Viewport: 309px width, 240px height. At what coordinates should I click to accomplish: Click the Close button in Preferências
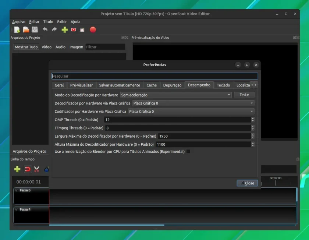pos(247,183)
